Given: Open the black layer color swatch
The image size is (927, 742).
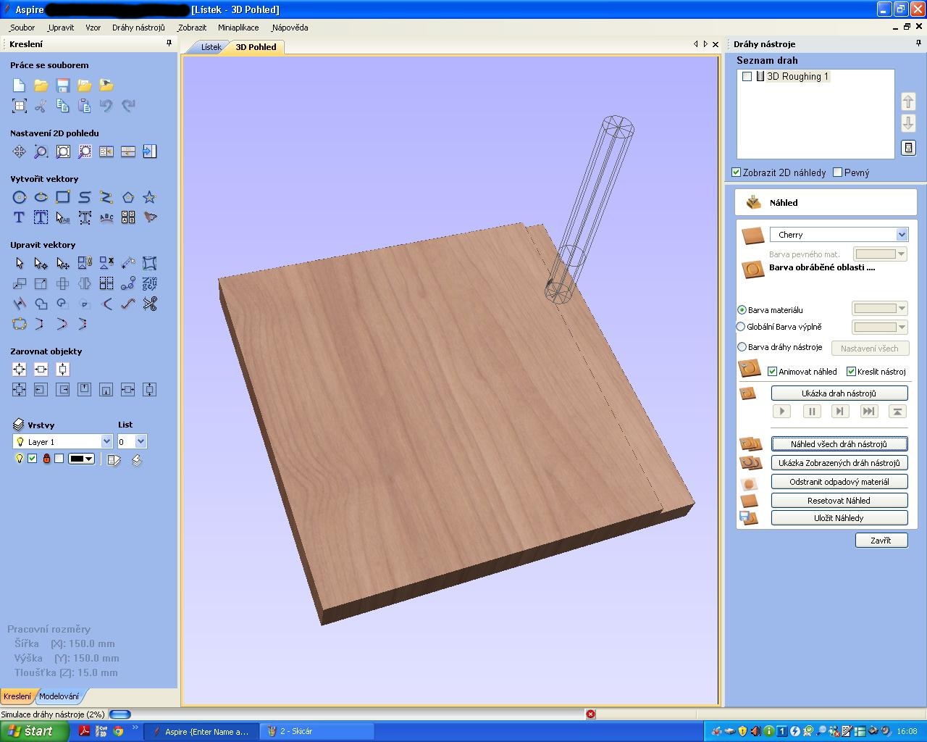Looking at the screenshot, I should (x=81, y=459).
